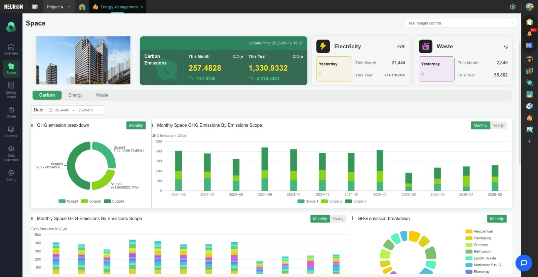Open the user profile avatar
This screenshot has height=277, width=538.
pyautogui.click(x=530, y=7)
